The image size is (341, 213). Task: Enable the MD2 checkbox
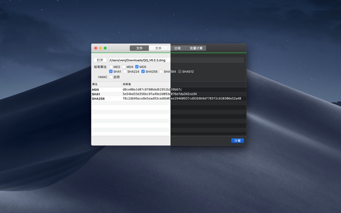[111, 67]
